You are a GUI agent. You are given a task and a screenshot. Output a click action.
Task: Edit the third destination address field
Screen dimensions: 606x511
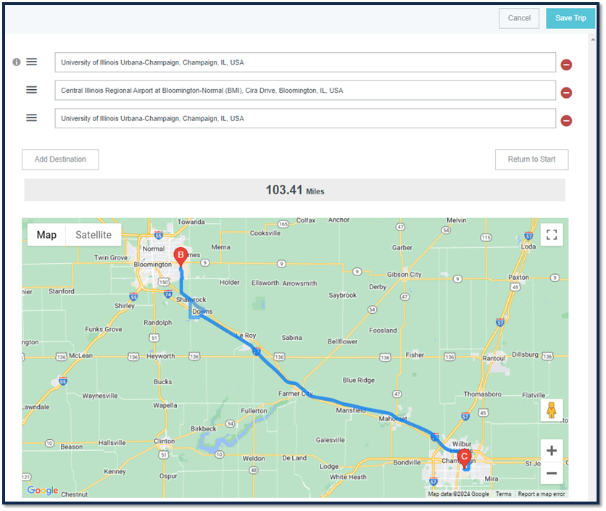(x=305, y=118)
